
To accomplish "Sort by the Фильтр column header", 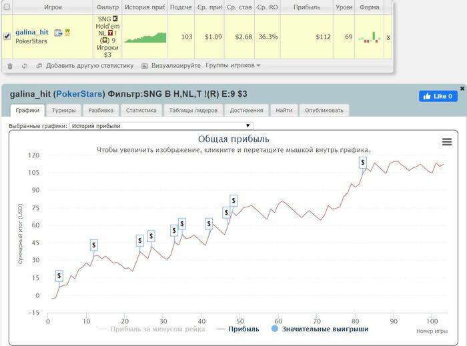I will [x=107, y=7].
